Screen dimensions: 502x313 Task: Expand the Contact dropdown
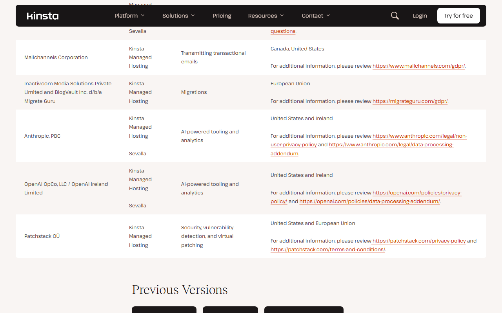tap(316, 16)
